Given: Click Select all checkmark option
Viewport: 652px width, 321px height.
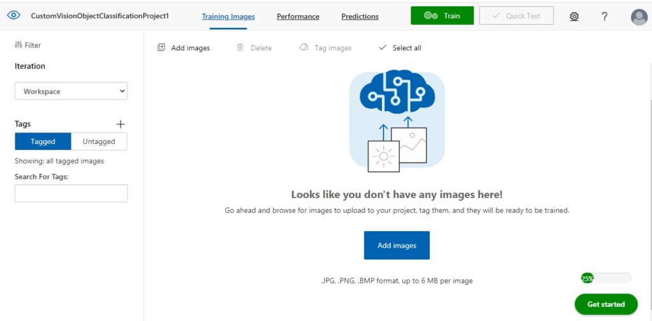Looking at the screenshot, I should pos(400,48).
